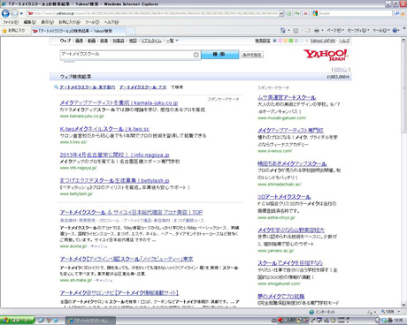Click the Read Mail icon in command bar
Viewport: 407px width, 325px height.
point(308,30)
